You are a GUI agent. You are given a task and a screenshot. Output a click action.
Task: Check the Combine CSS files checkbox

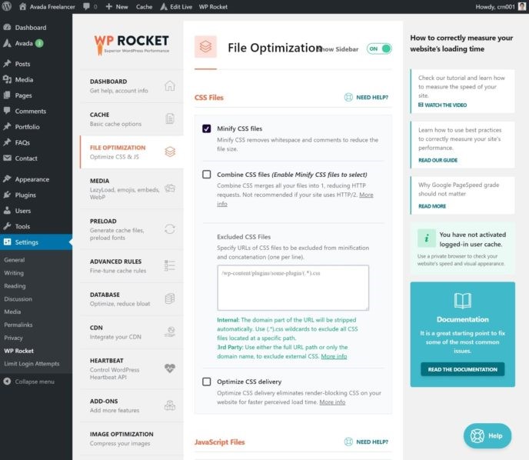(x=207, y=175)
